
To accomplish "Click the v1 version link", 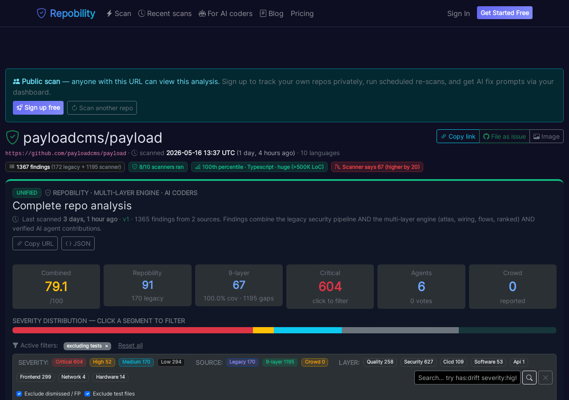I will coord(126,219).
